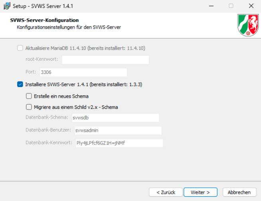Toggle the Aktualisiere MariaDB 11.4.10 checkbox

(20, 48)
